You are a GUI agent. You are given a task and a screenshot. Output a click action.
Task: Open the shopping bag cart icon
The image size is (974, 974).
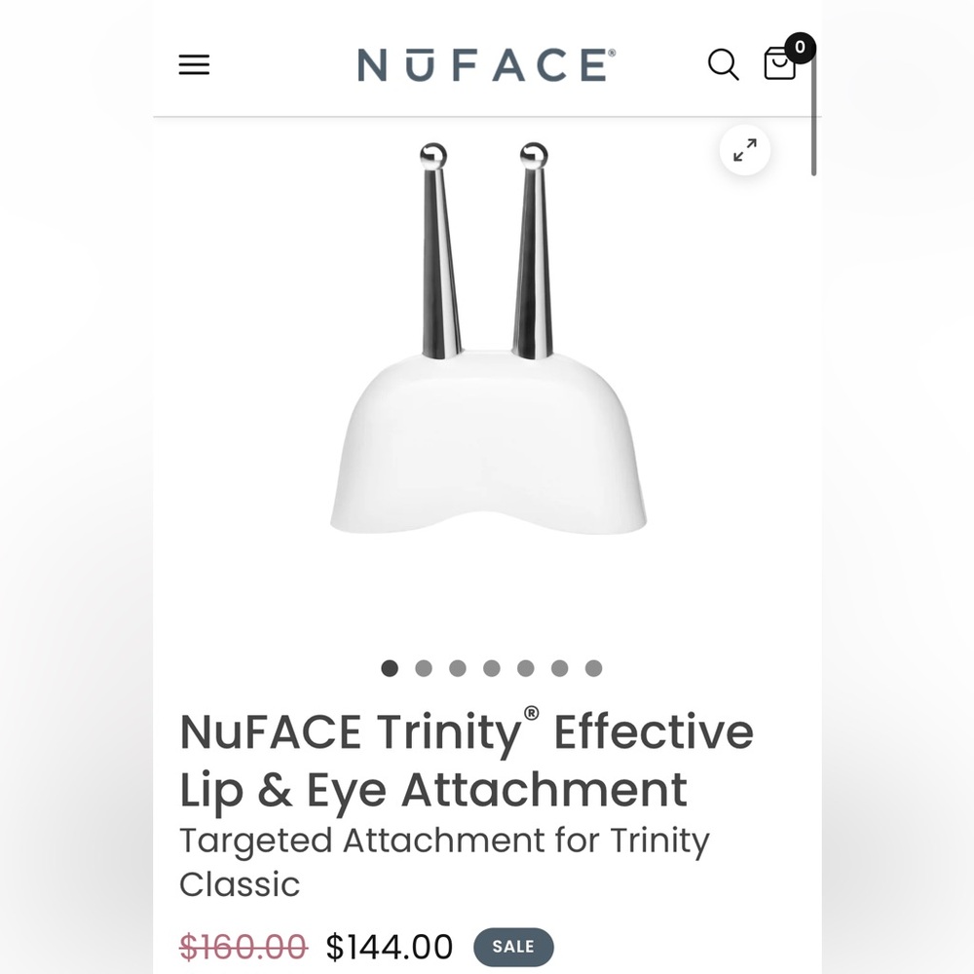tap(779, 65)
